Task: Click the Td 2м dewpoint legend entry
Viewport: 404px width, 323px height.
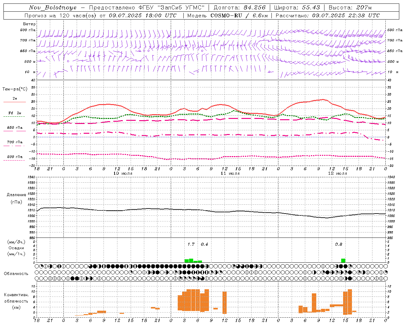Action: [x=15, y=113]
